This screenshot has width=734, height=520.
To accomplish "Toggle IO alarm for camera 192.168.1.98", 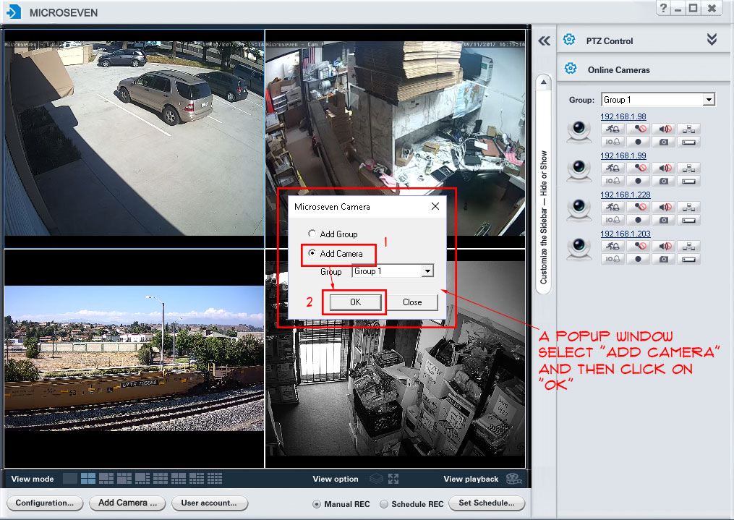I will point(613,142).
